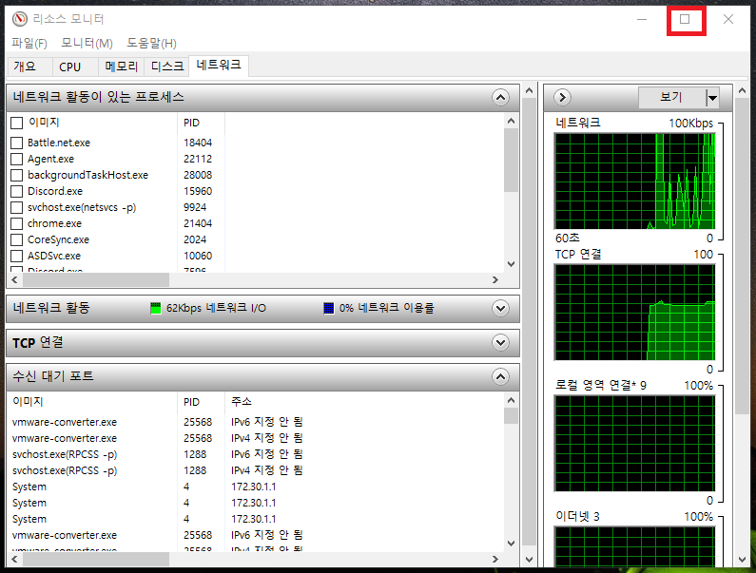Toggle the select-all 이미지 checkbox

point(17,123)
